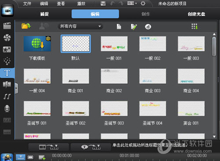The height and width of the screenshot is (161, 220).
Task: Click the add track plus icon
Action: click(x=42, y=157)
